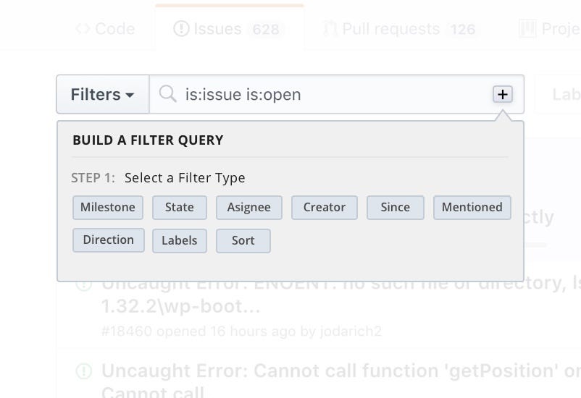Click the Code tab icon
This screenshot has width=581, height=398.
point(83,29)
